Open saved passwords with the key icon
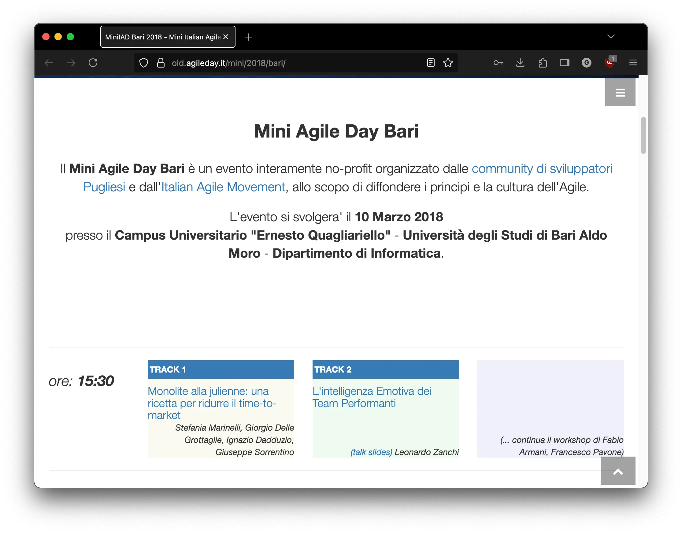This screenshot has width=682, height=533. pyautogui.click(x=498, y=63)
